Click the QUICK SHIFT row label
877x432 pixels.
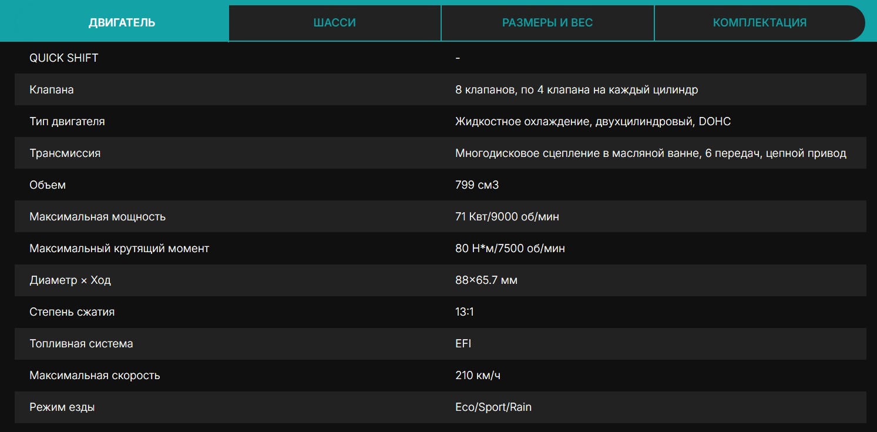pos(63,58)
